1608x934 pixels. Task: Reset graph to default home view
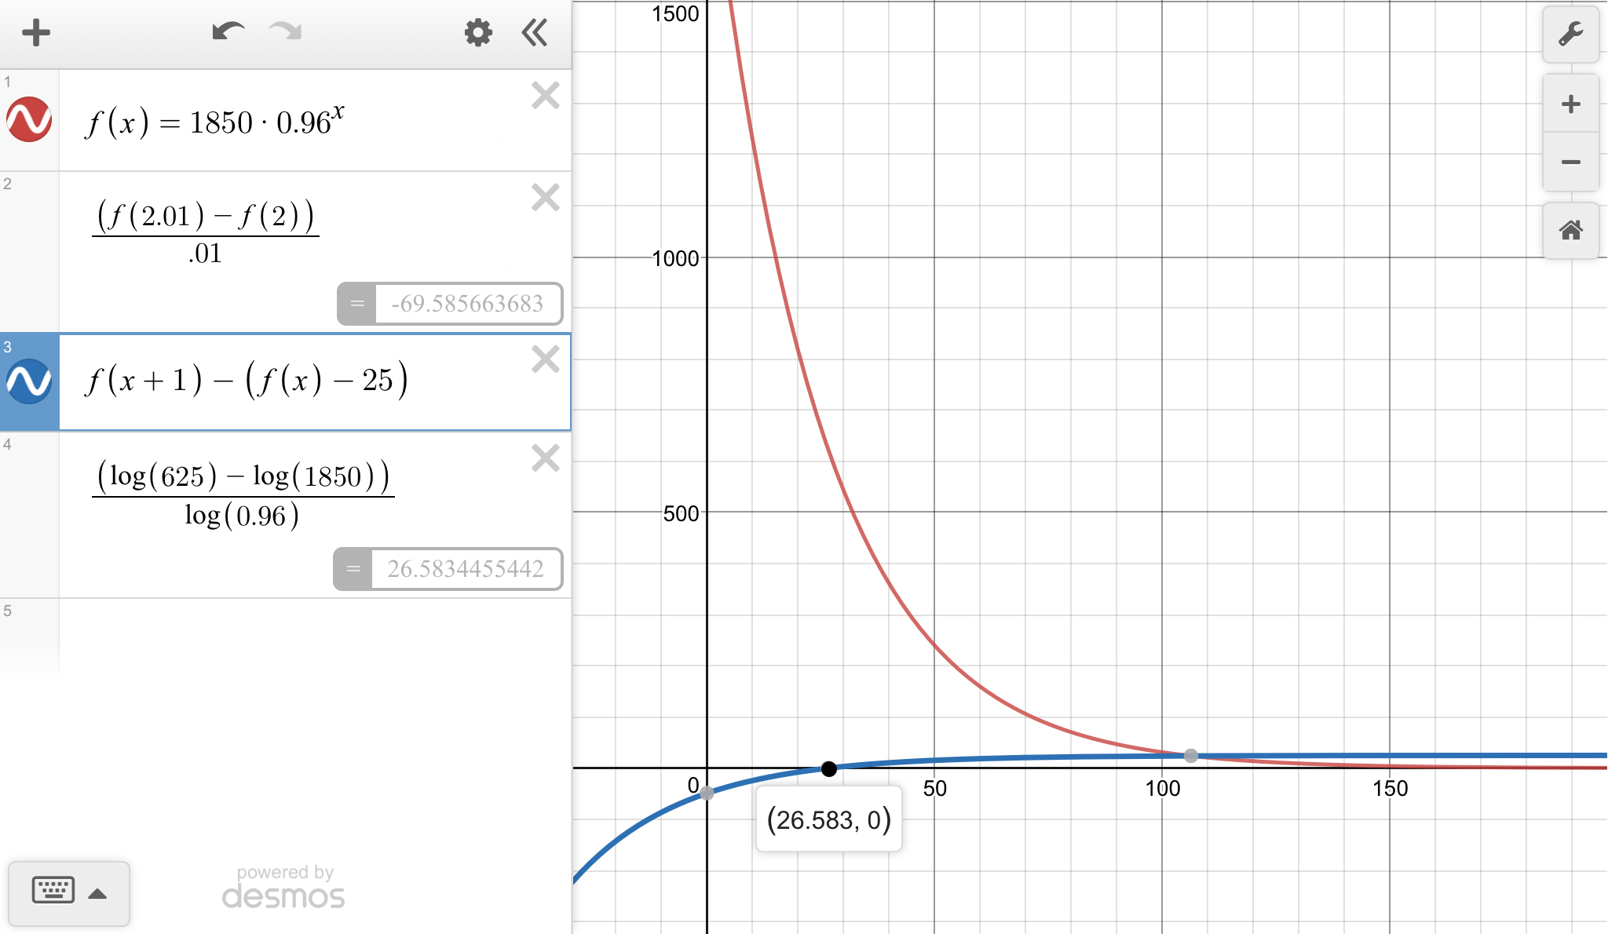pyautogui.click(x=1570, y=231)
